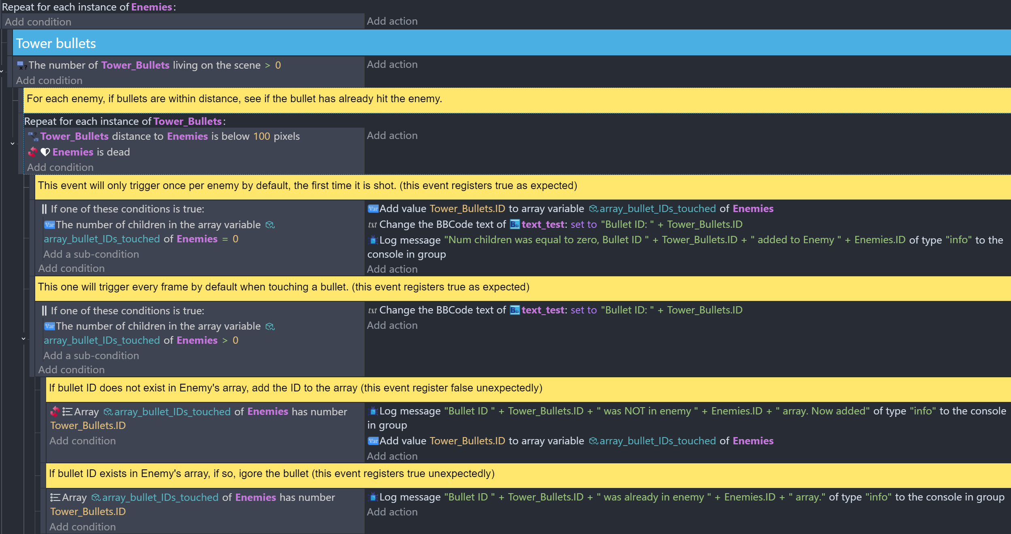Viewport: 1011px width, 534px height.
Task: Collapse the Tower bullets living on scene event chevron
Action: [2, 71]
